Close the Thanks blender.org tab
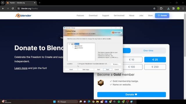This screenshot has height=104, width=186. [x=35, y=3]
